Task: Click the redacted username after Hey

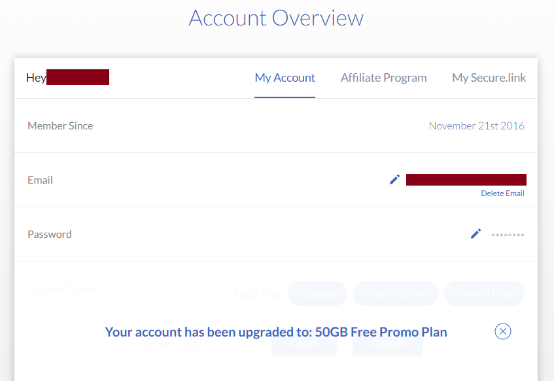Action: coord(78,77)
